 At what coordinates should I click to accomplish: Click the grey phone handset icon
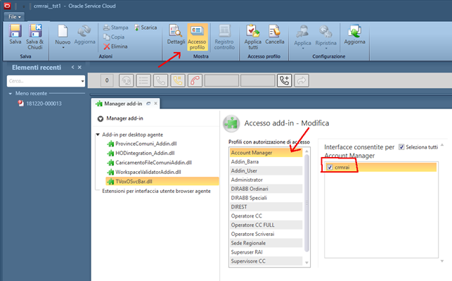point(160,80)
